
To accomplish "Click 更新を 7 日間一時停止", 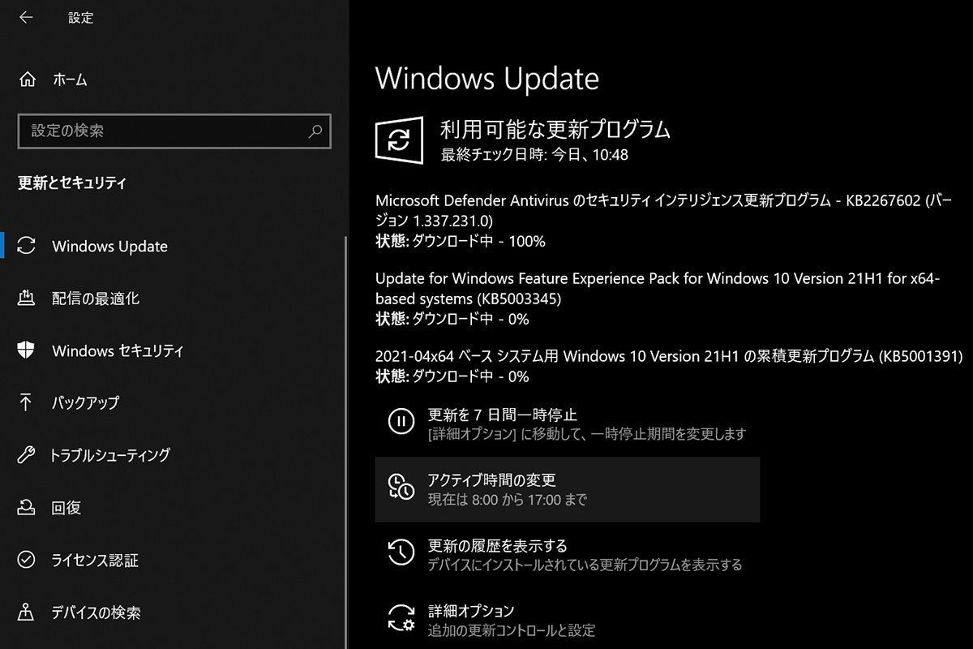I will [503, 415].
